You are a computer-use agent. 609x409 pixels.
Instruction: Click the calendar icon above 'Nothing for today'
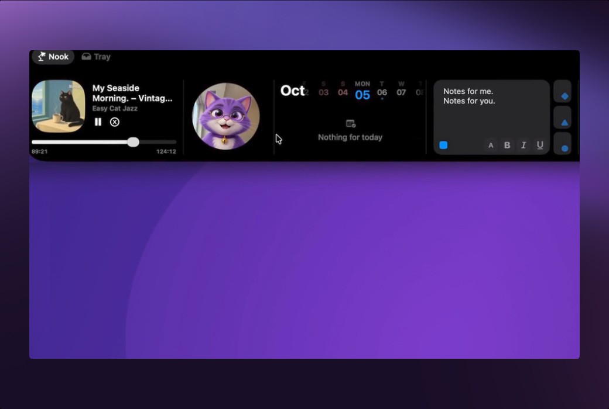pyautogui.click(x=351, y=124)
